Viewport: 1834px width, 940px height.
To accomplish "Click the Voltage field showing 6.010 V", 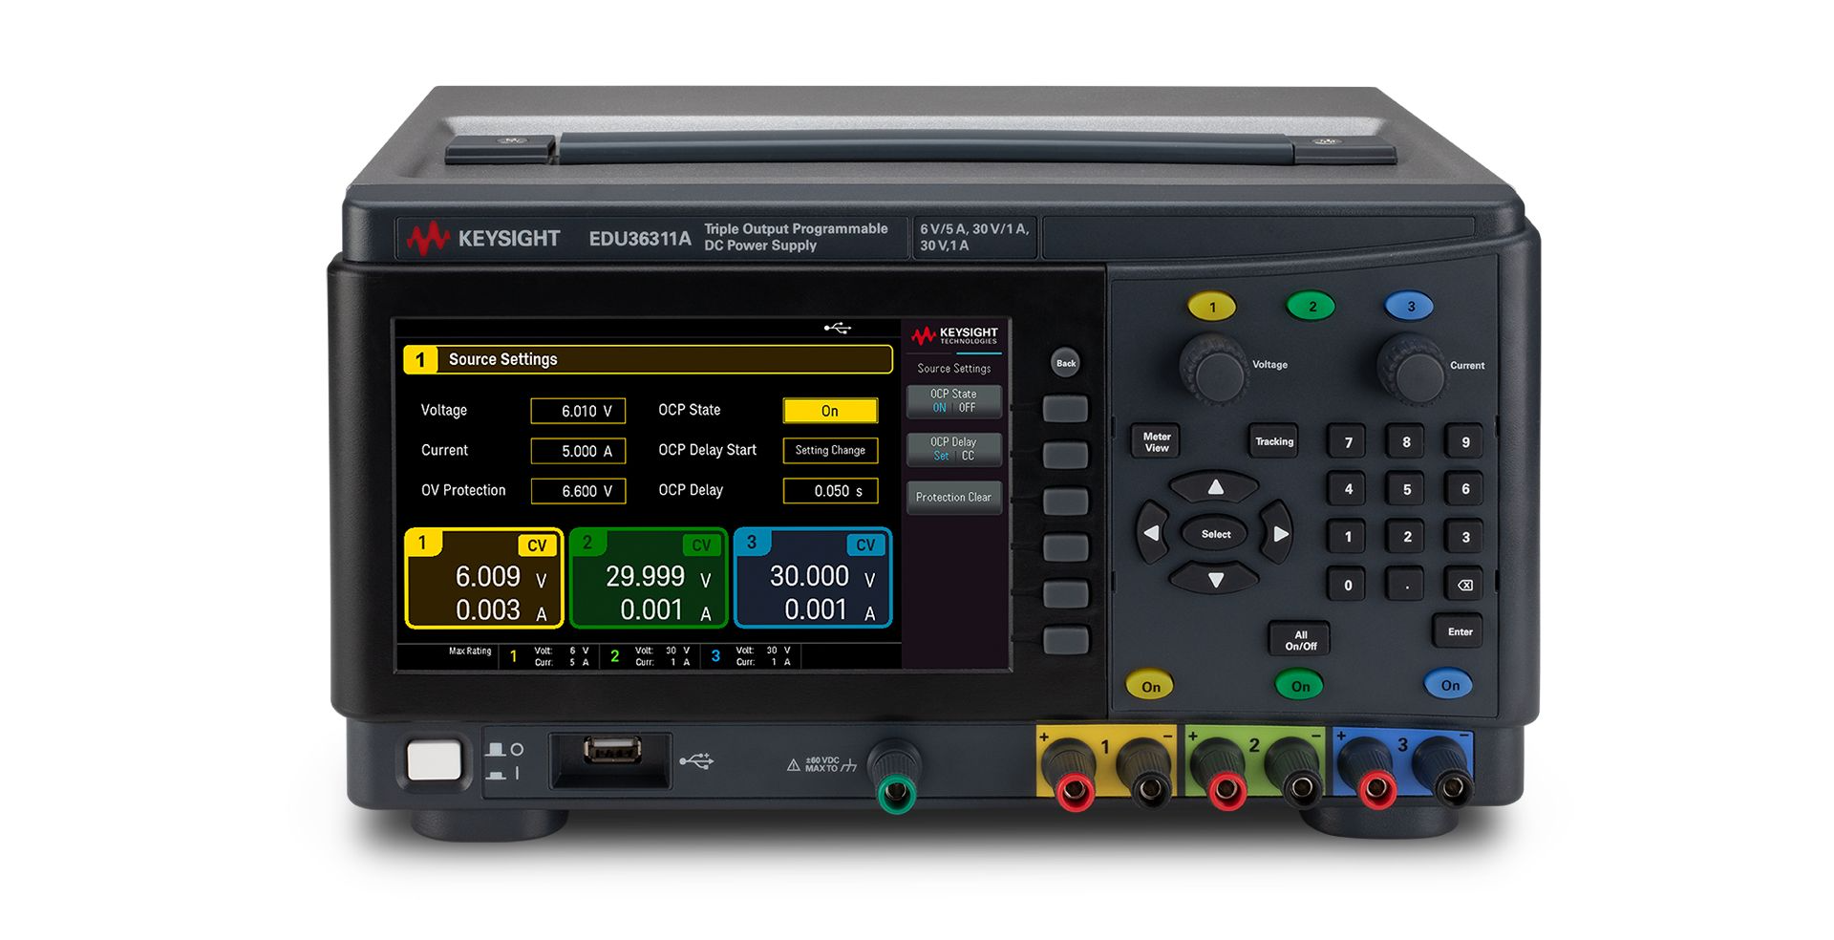I will pyautogui.click(x=578, y=411).
